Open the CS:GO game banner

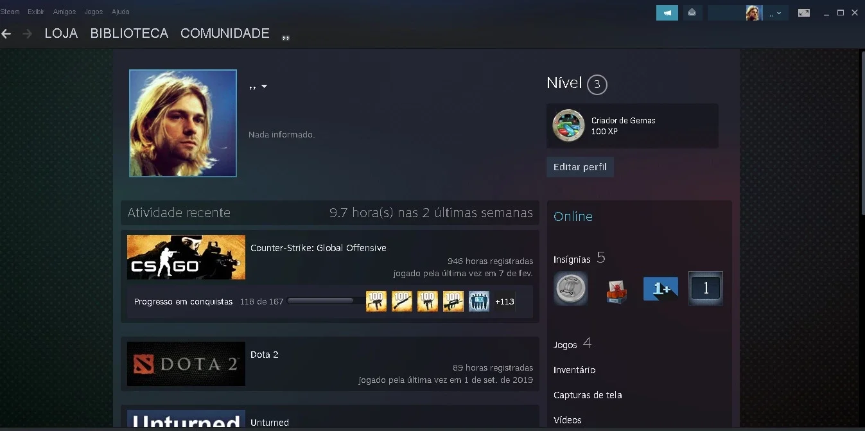coord(186,257)
